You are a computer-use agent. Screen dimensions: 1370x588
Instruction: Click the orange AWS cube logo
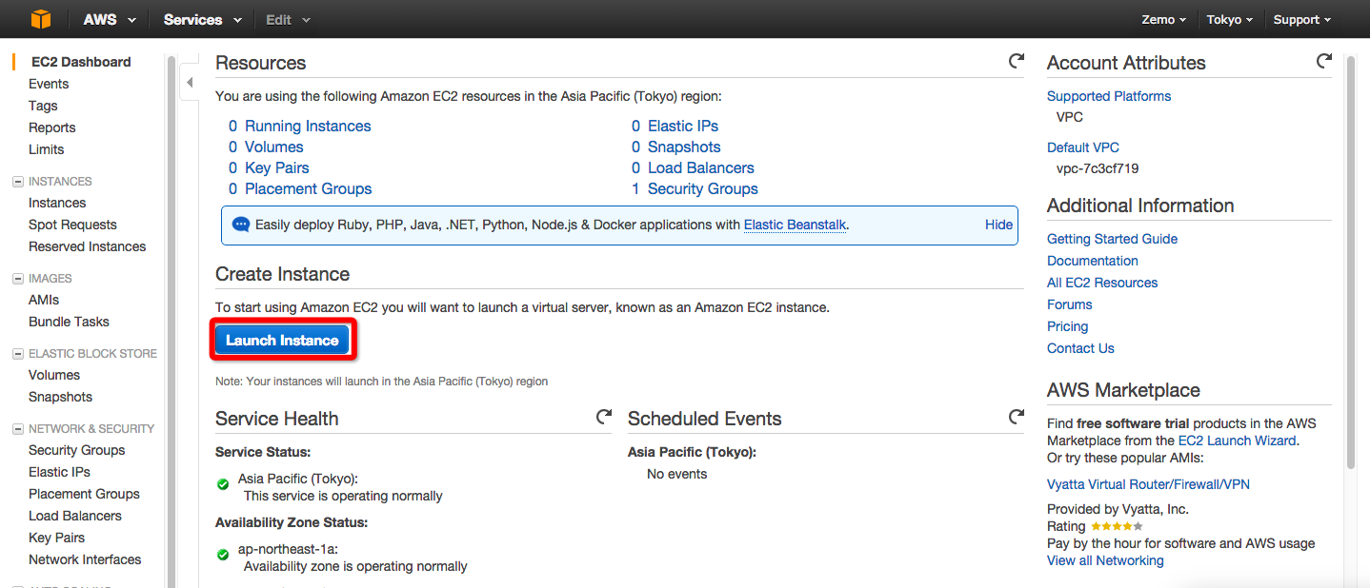40,19
